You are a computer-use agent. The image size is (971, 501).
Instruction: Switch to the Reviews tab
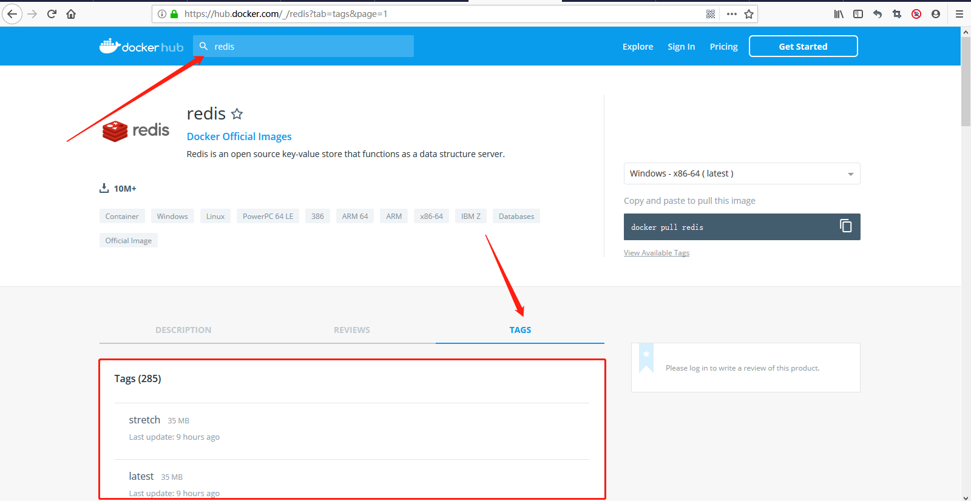[x=352, y=330]
